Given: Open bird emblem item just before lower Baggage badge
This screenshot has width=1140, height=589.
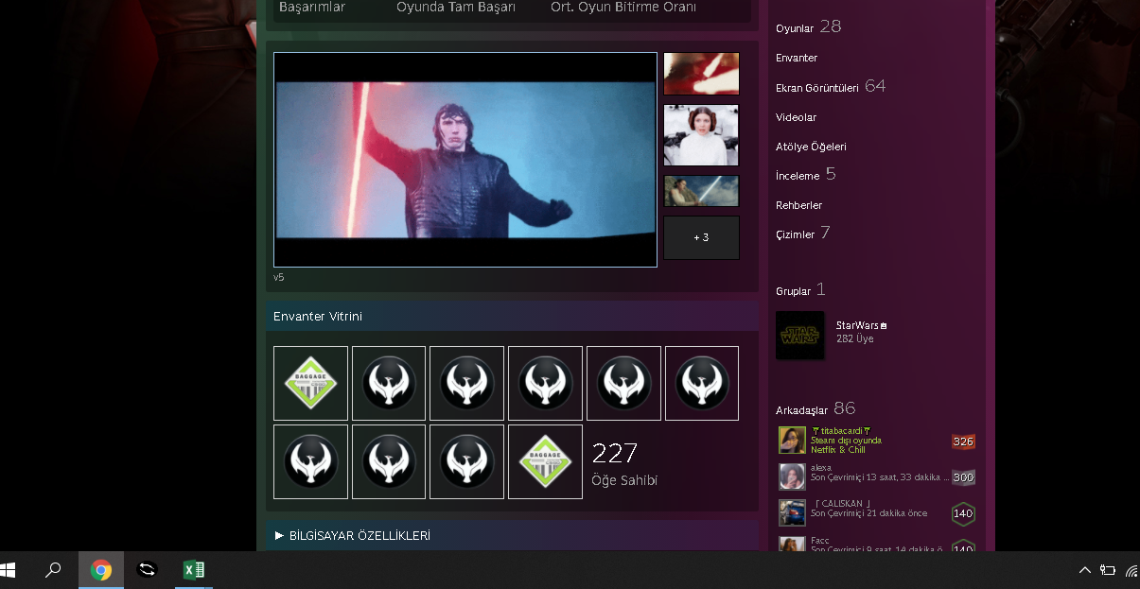Looking at the screenshot, I should (x=466, y=461).
